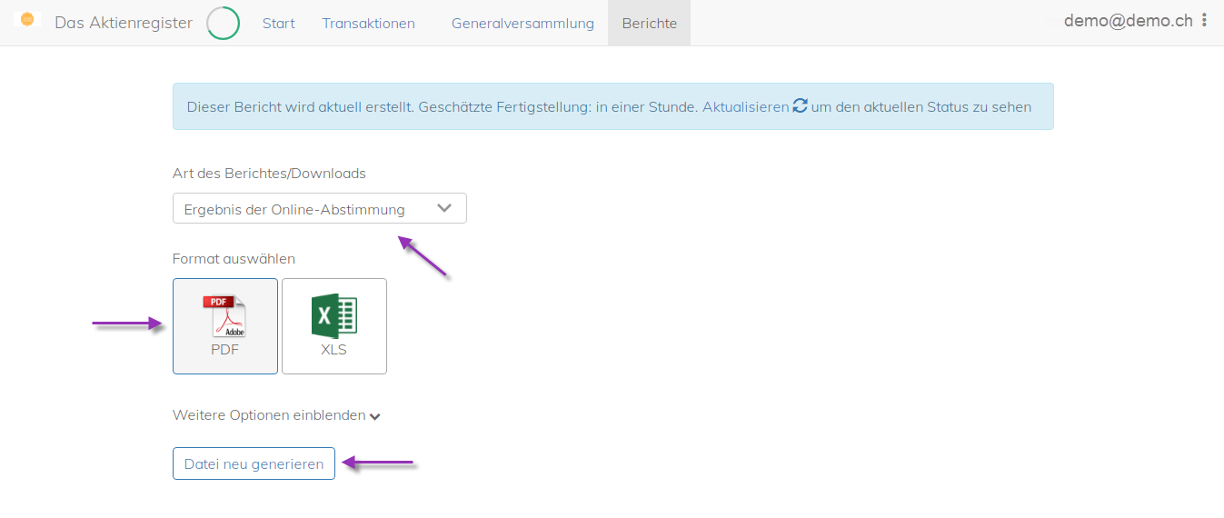
Task: Choose the XLS Excel format tile
Action: [334, 326]
